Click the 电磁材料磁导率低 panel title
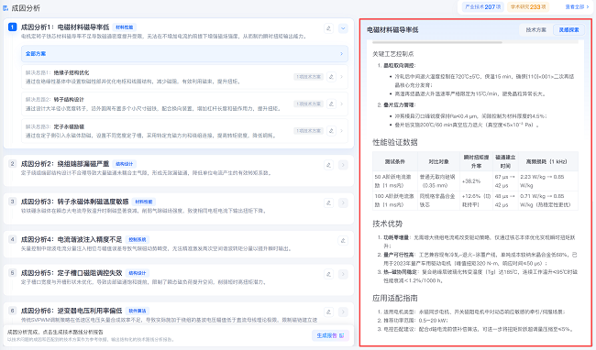The height and width of the screenshot is (350, 596). [x=392, y=29]
